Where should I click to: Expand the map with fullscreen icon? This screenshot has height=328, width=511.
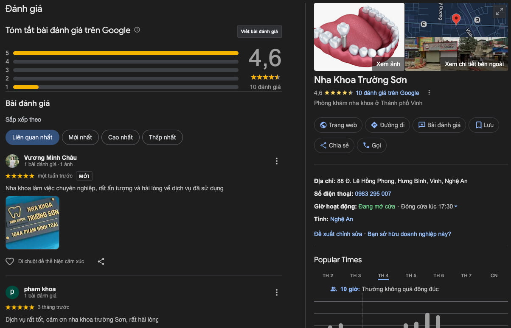(499, 12)
